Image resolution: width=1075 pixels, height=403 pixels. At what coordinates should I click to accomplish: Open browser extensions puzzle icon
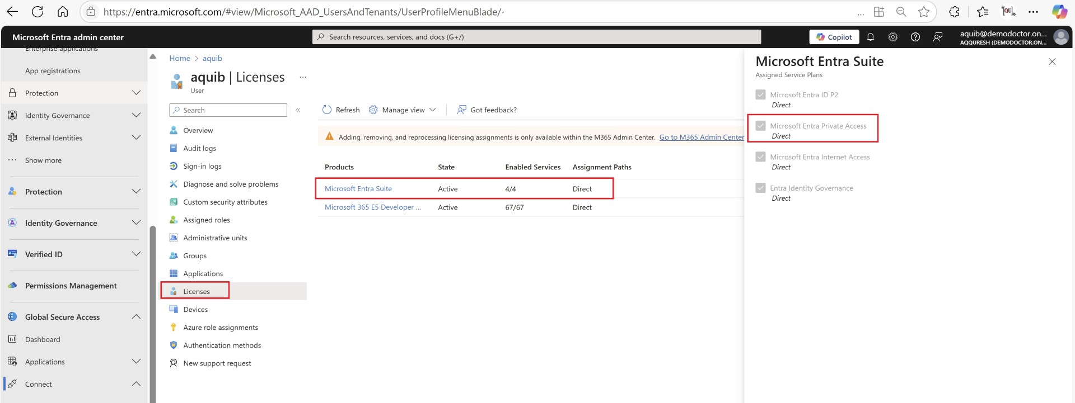(955, 12)
